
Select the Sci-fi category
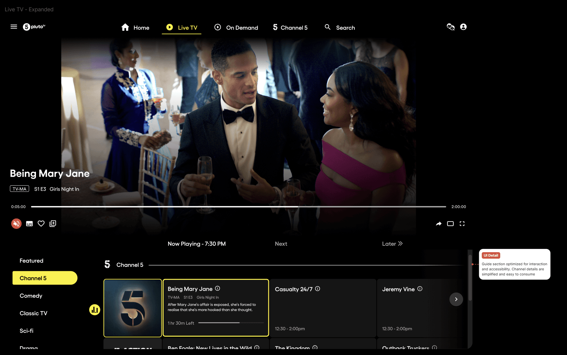coord(26,331)
